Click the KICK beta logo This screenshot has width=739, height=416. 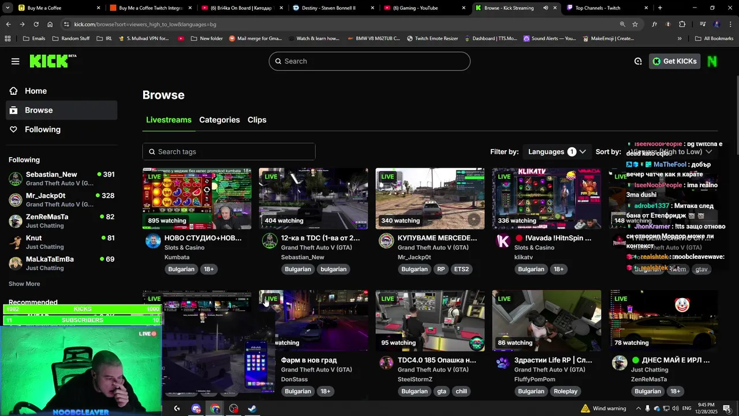[x=53, y=61]
